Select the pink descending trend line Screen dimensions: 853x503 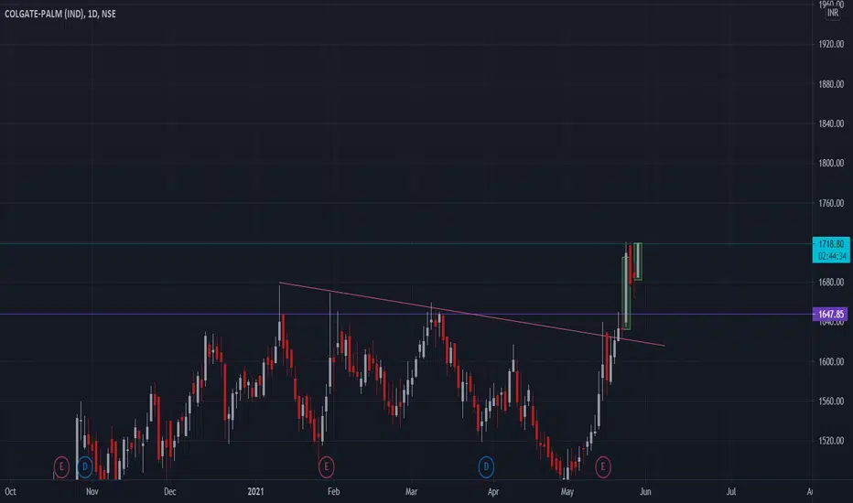(471, 314)
